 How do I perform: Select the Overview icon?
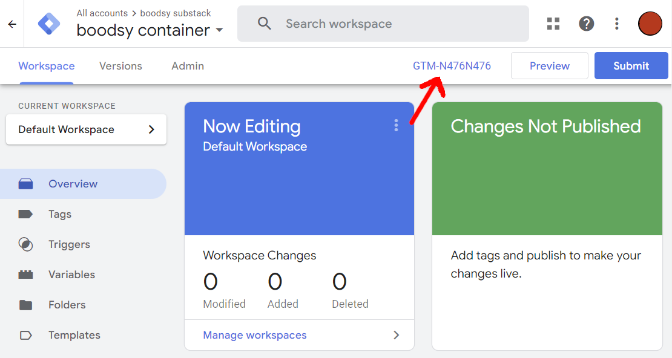[25, 183]
